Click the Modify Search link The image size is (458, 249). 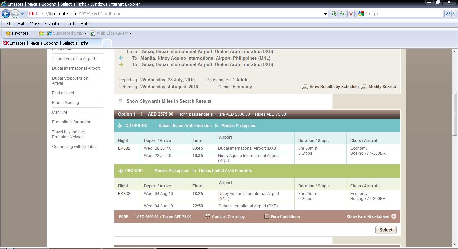tap(382, 87)
